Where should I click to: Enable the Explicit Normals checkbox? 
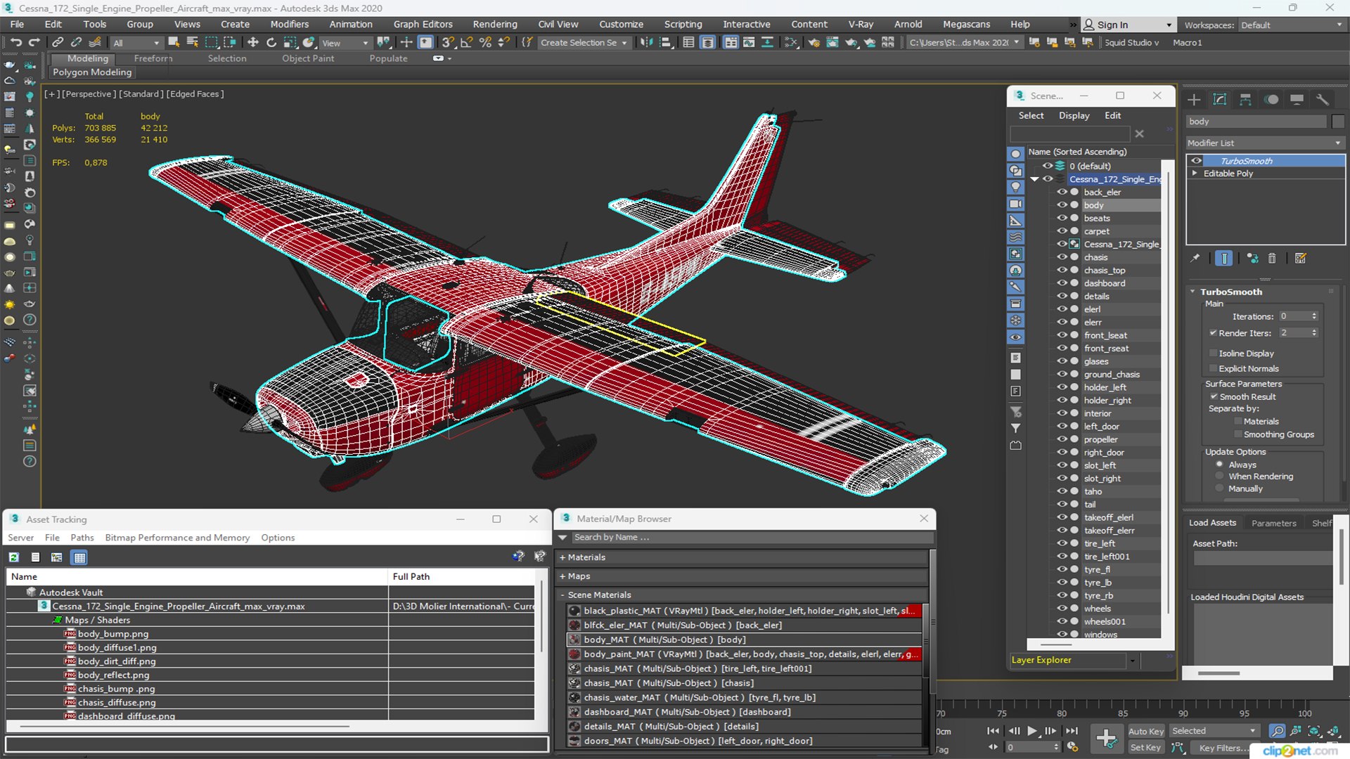[x=1213, y=369]
